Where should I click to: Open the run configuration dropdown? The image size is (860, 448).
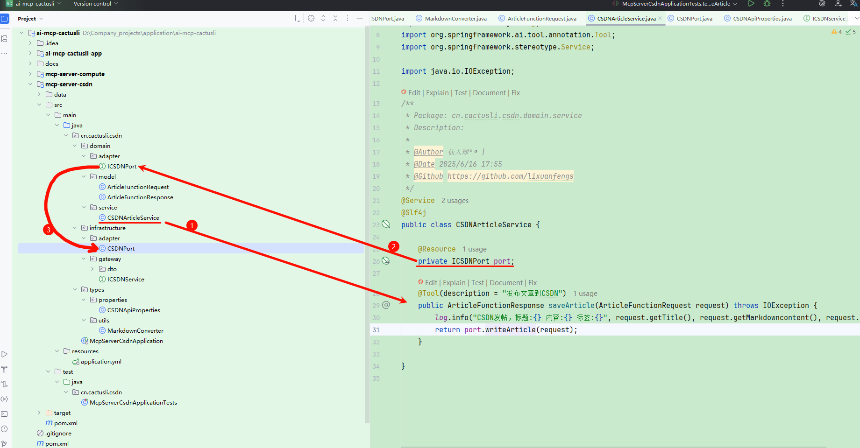[675, 4]
